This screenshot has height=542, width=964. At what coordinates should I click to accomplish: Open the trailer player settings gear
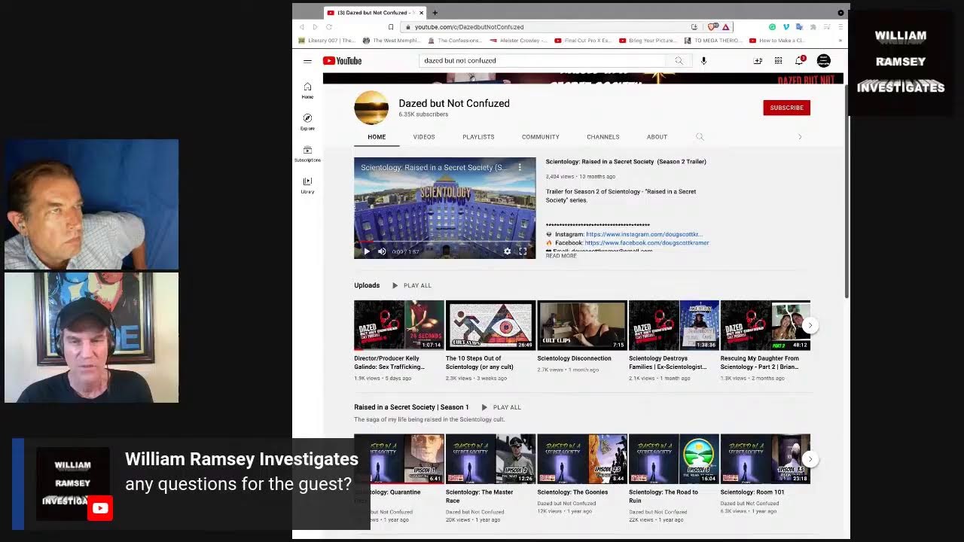click(x=507, y=251)
